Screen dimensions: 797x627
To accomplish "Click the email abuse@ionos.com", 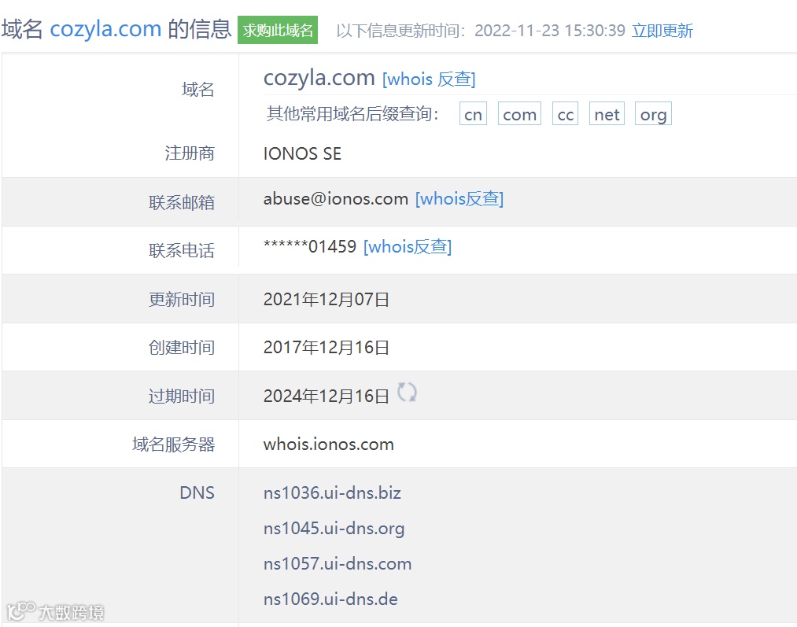I will point(335,199).
